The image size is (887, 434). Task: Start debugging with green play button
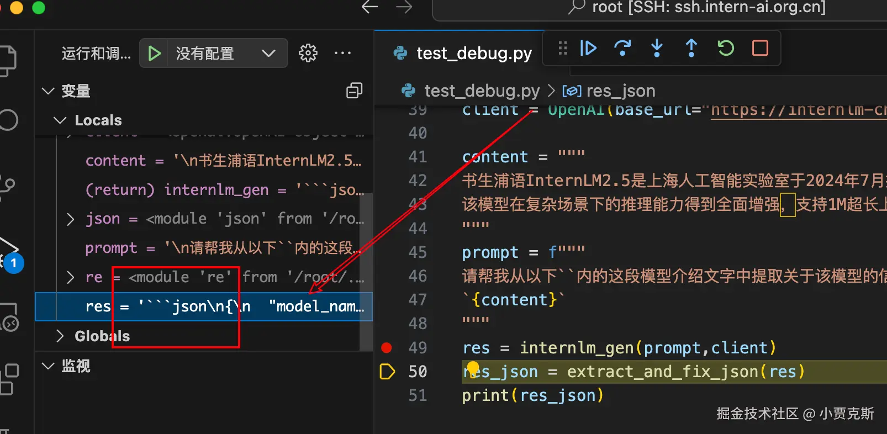pyautogui.click(x=154, y=54)
